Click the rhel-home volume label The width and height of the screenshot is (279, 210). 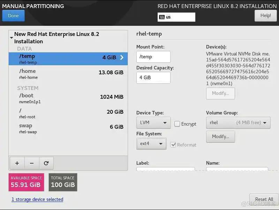[x=29, y=77]
